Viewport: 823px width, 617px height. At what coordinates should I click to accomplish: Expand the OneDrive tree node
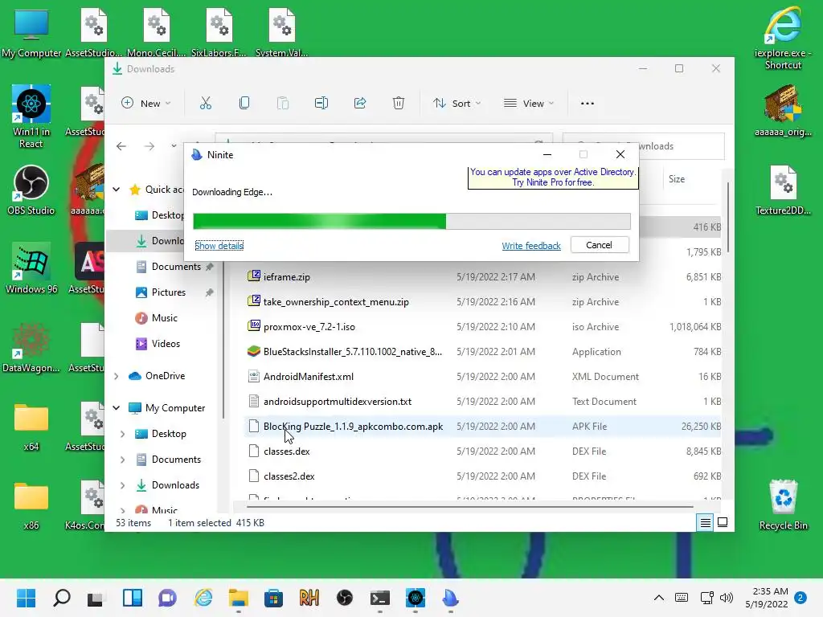coord(117,376)
